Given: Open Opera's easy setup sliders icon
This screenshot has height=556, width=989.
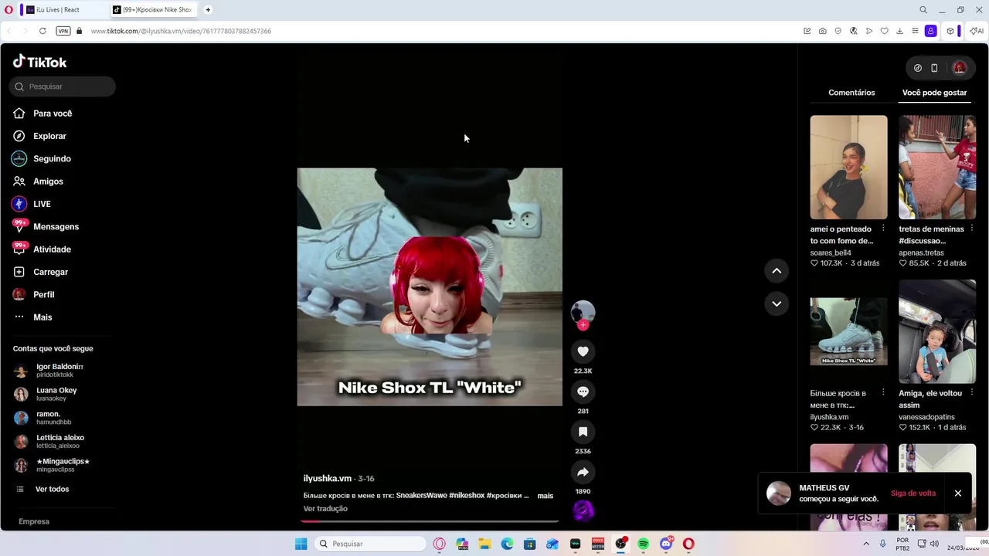Looking at the screenshot, I should (915, 31).
